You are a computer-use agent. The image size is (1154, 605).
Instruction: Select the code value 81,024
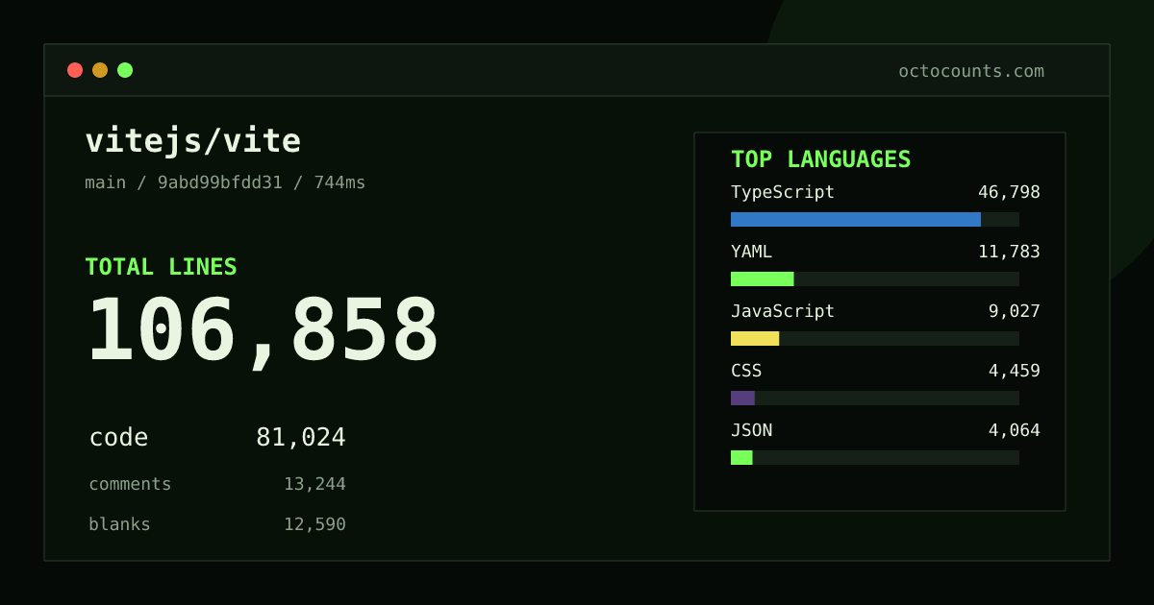301,438
